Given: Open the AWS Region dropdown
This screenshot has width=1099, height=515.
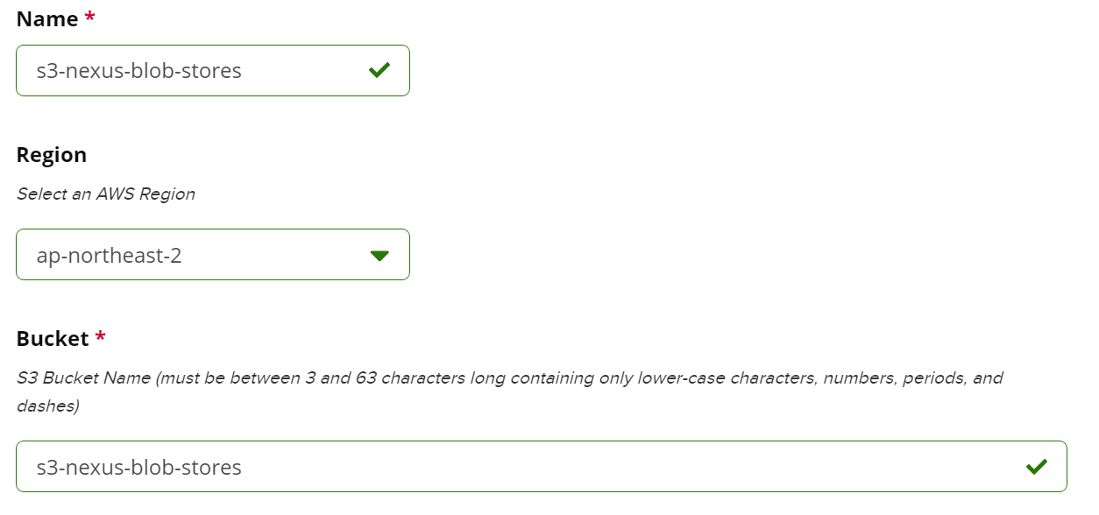Looking at the screenshot, I should point(212,255).
